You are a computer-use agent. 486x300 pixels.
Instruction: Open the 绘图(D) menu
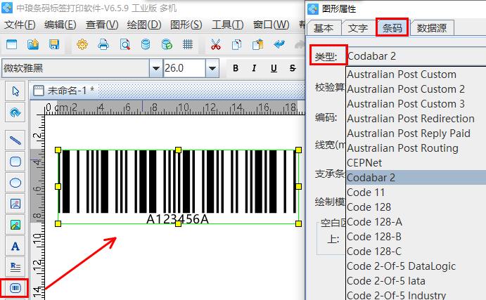(x=144, y=25)
